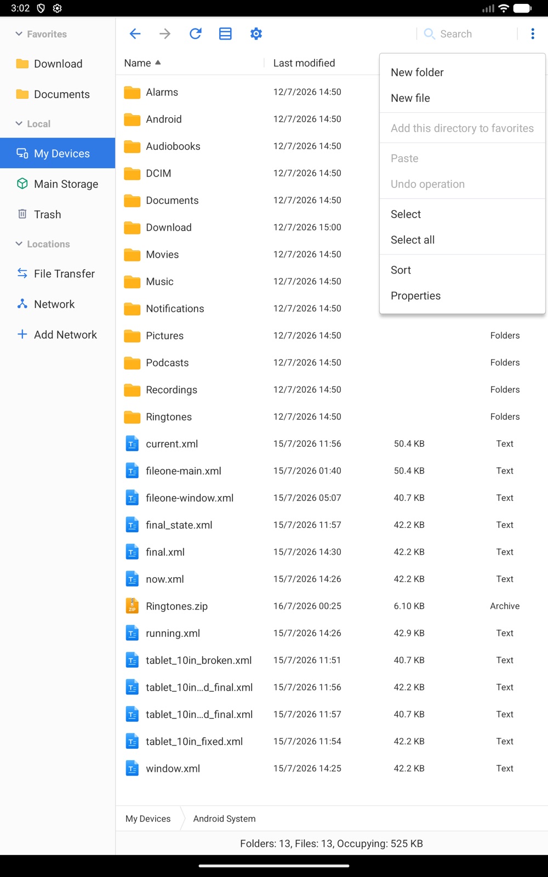This screenshot has width=548, height=877.
Task: Click Add Network in sidebar
Action: coord(58,334)
